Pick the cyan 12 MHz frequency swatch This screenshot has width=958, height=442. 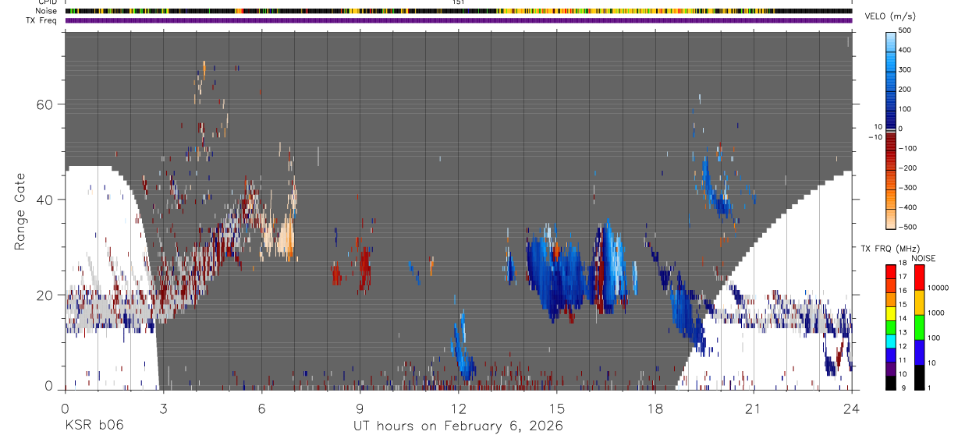point(891,341)
